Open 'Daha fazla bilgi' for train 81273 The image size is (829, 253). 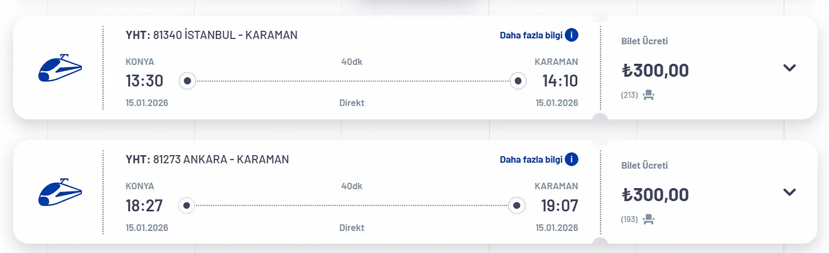click(531, 160)
